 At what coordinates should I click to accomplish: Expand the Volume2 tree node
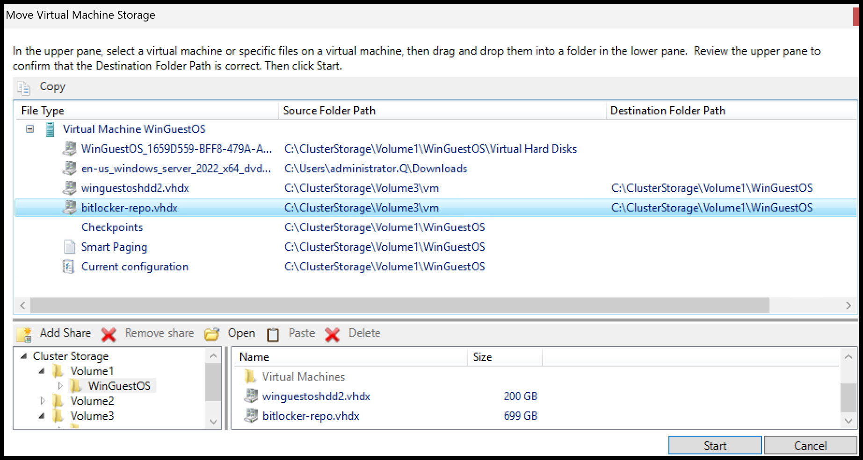point(43,401)
